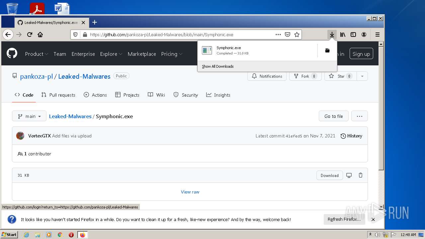
Task: Click the Sign up button
Action: [x=361, y=54]
